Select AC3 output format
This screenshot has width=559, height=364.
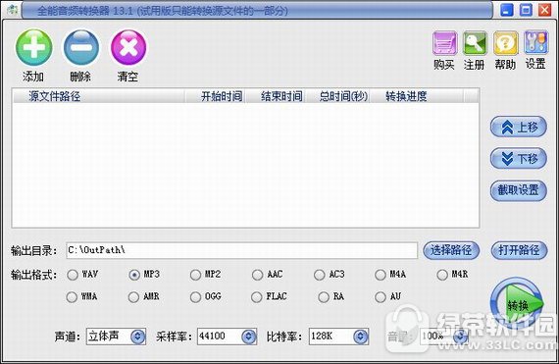[319, 275]
